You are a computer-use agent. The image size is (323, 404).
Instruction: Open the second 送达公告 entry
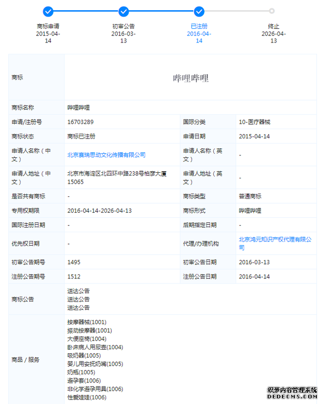(78, 299)
